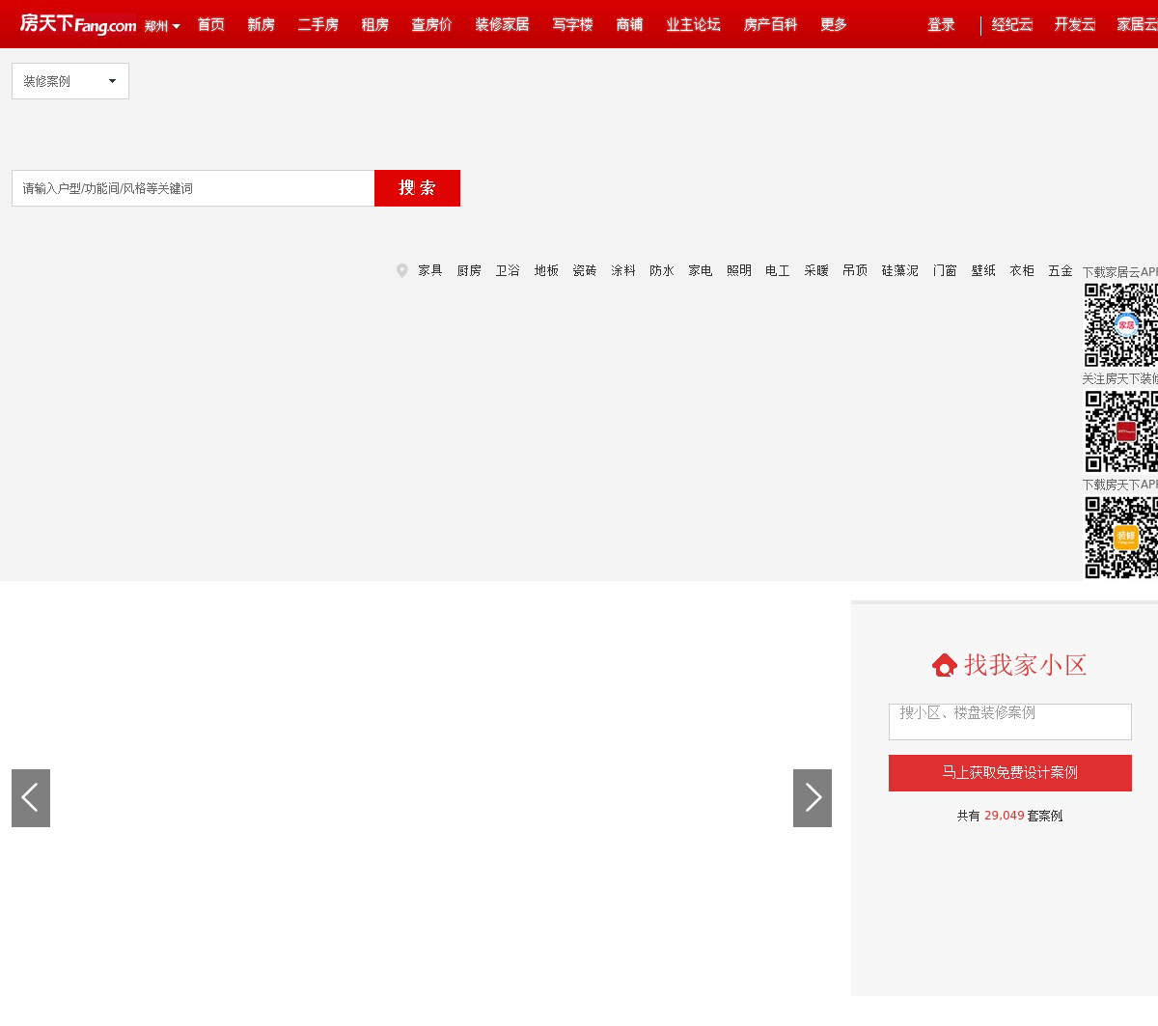Click the 关注房天下装修 QR code
Image resolution: width=1158 pixels, height=1026 pixels.
pyautogui.click(x=1121, y=431)
